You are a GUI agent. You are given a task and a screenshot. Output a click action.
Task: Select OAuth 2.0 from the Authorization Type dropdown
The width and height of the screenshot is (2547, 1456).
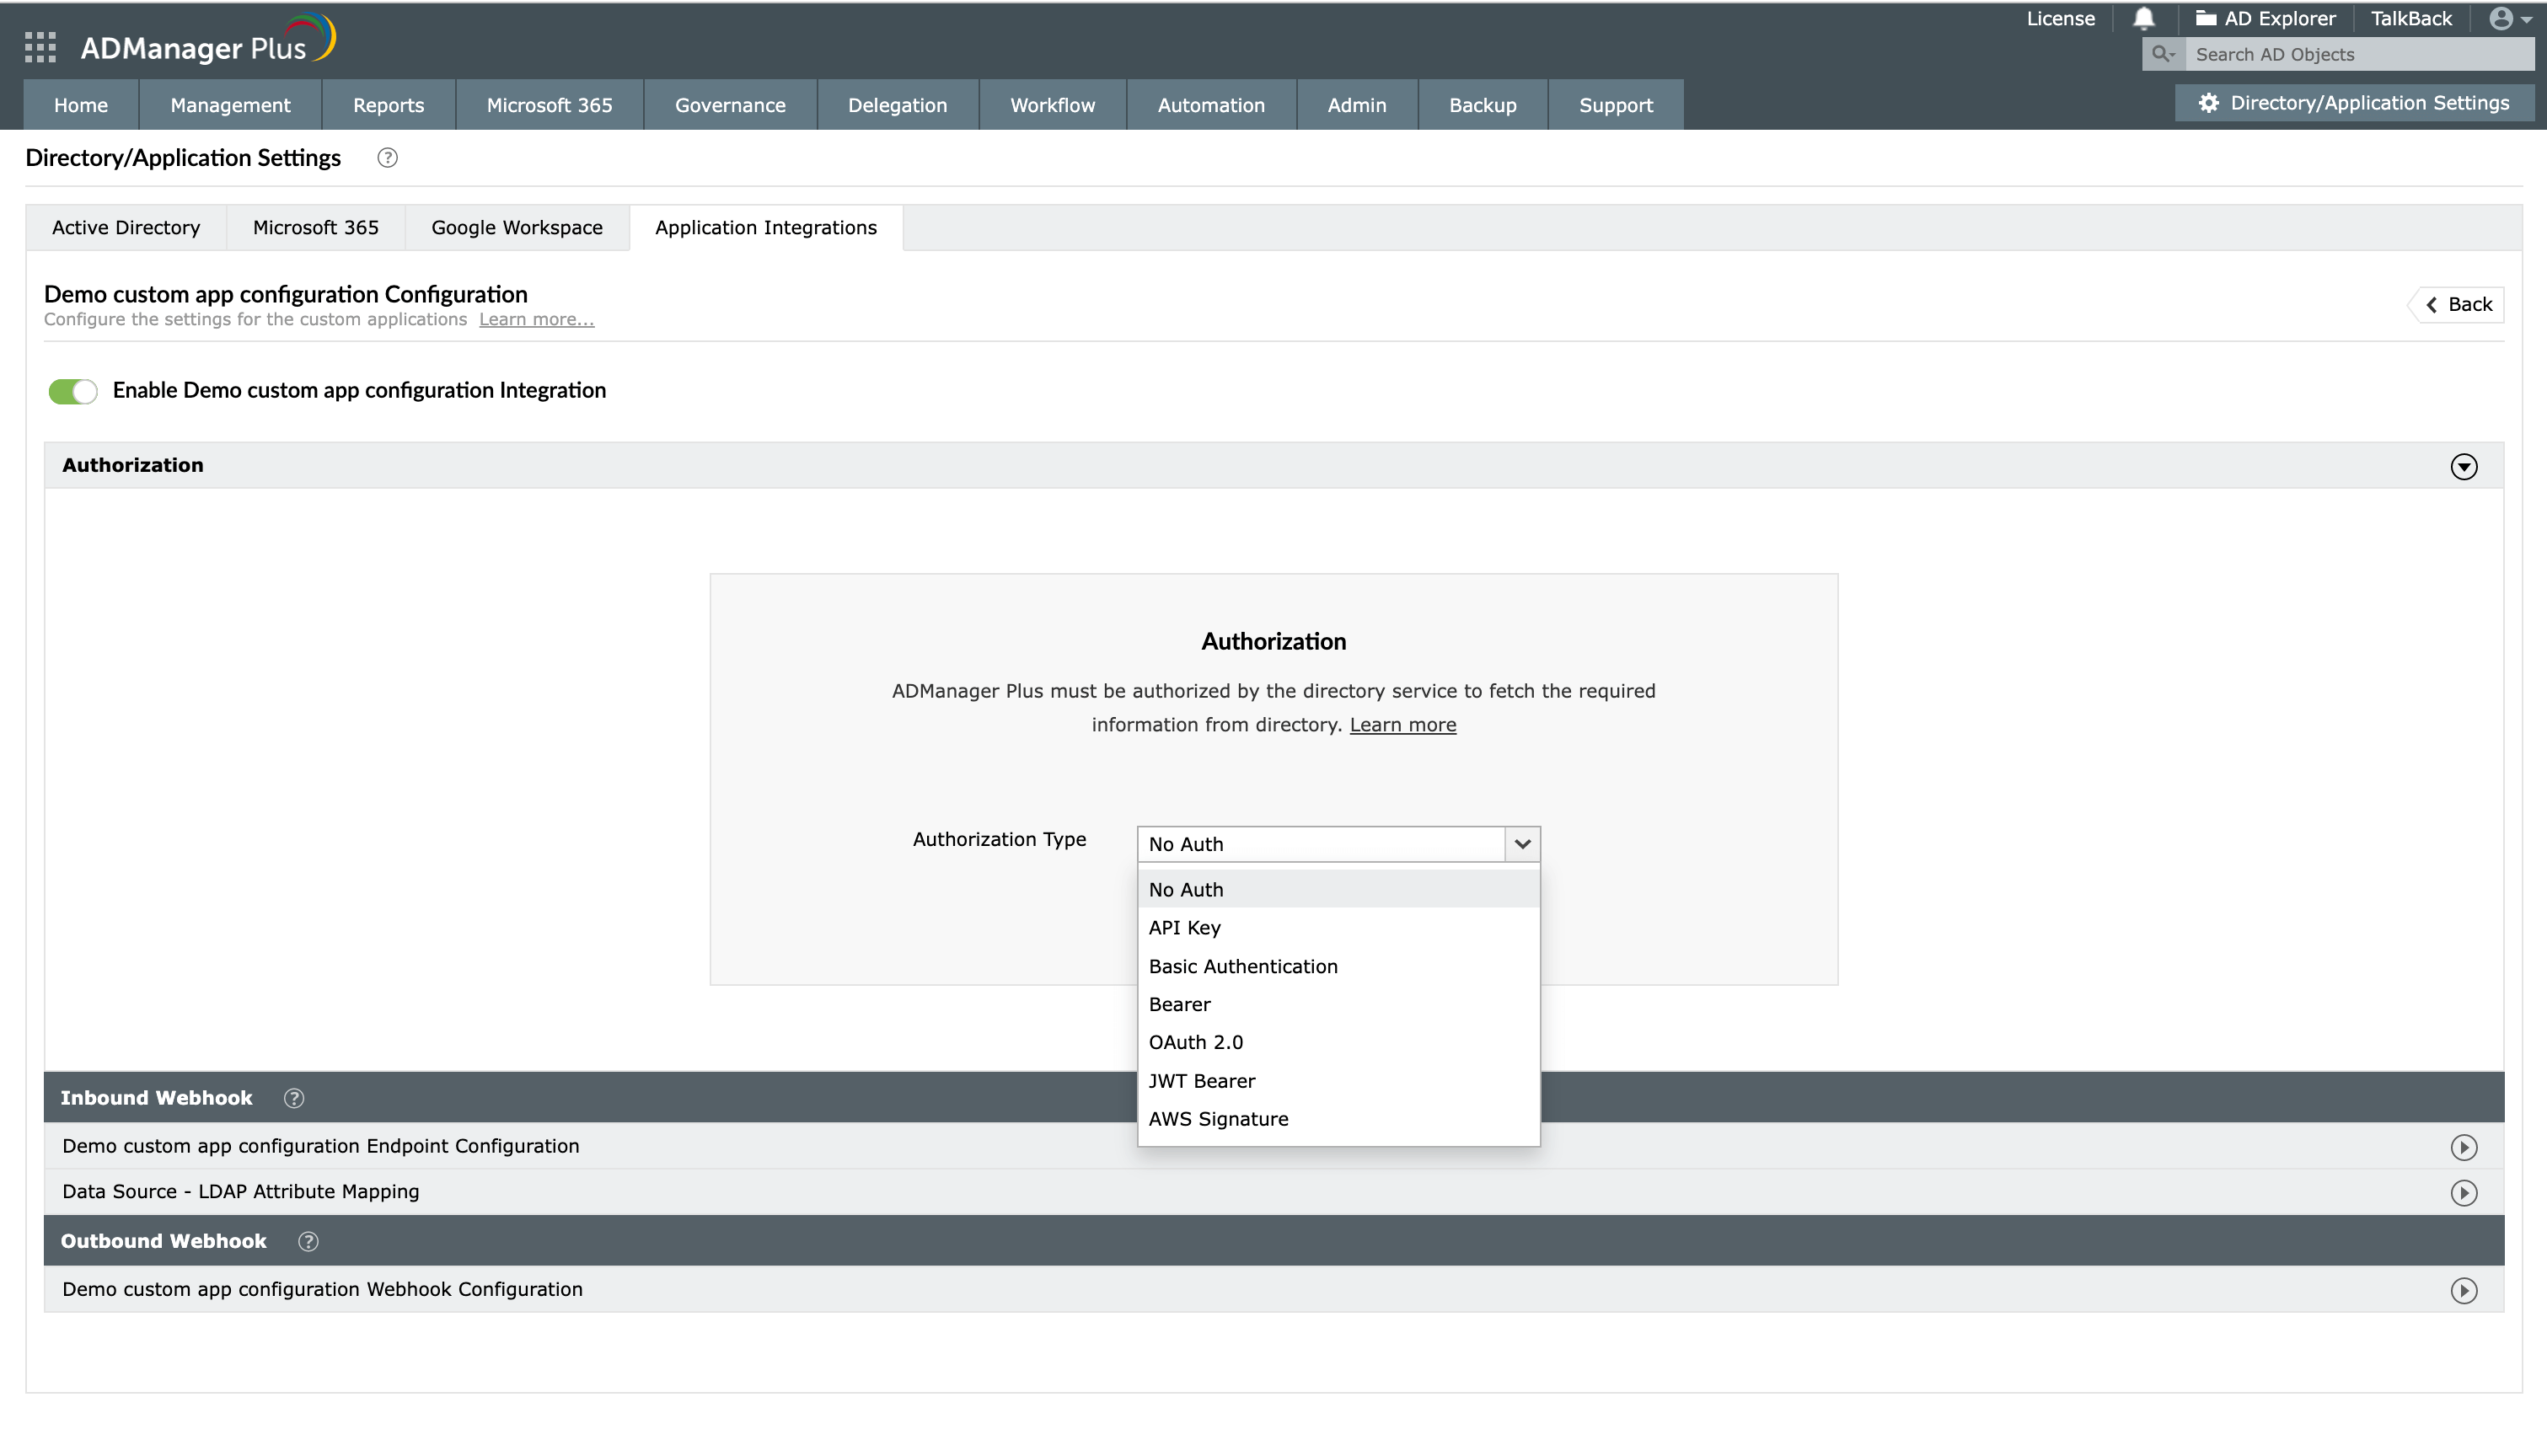click(x=1196, y=1041)
